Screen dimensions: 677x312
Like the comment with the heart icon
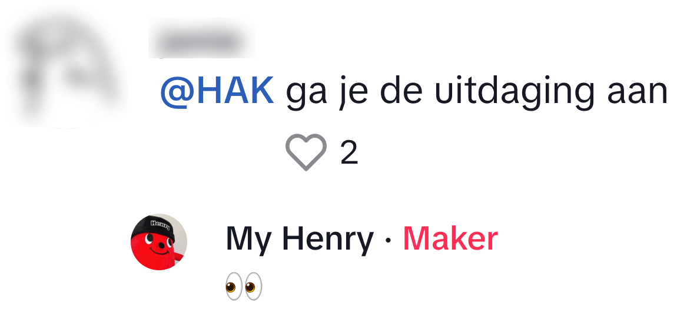(x=306, y=152)
